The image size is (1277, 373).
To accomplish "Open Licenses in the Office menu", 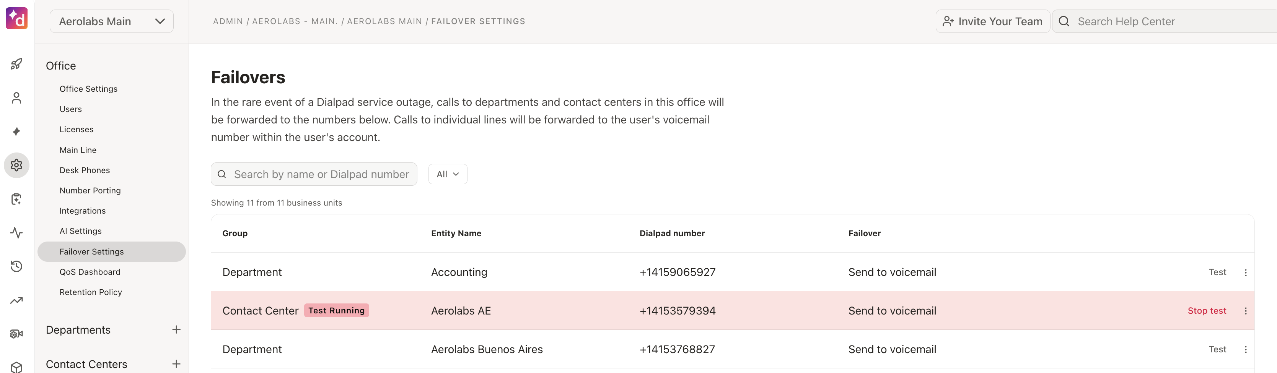I will (x=77, y=129).
